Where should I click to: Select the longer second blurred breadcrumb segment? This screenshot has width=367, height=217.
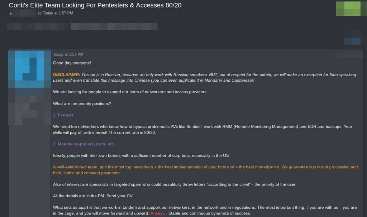click(114, 26)
